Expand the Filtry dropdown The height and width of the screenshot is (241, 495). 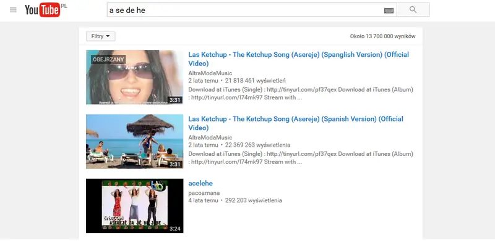(x=100, y=36)
